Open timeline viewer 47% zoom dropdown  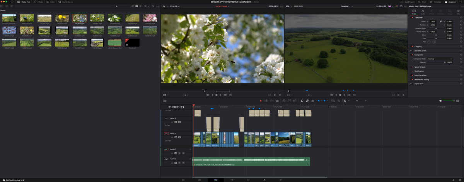click(x=288, y=6)
